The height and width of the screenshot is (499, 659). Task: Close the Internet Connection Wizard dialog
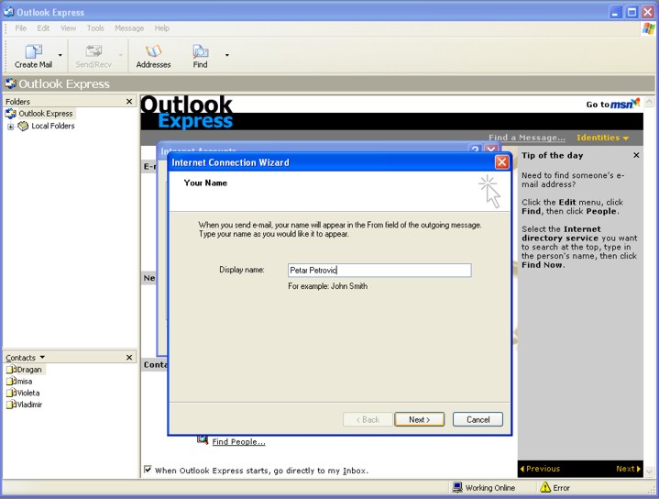[502, 162]
